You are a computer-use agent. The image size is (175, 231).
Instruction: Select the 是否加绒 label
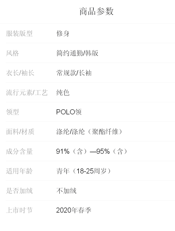click(19, 191)
